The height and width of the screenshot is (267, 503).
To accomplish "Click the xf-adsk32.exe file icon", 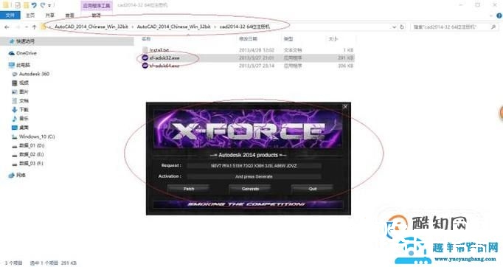I will 145,58.
